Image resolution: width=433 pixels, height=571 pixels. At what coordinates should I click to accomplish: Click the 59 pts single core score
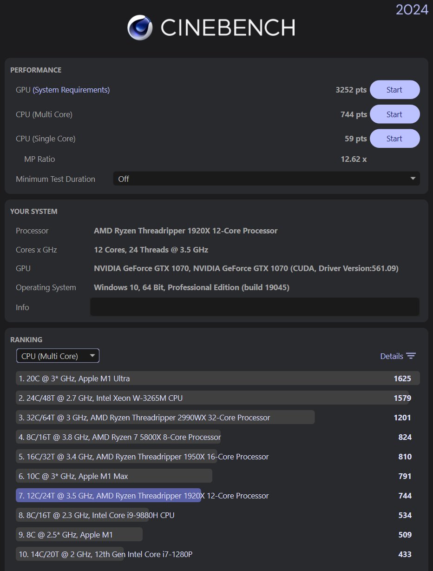[356, 139]
